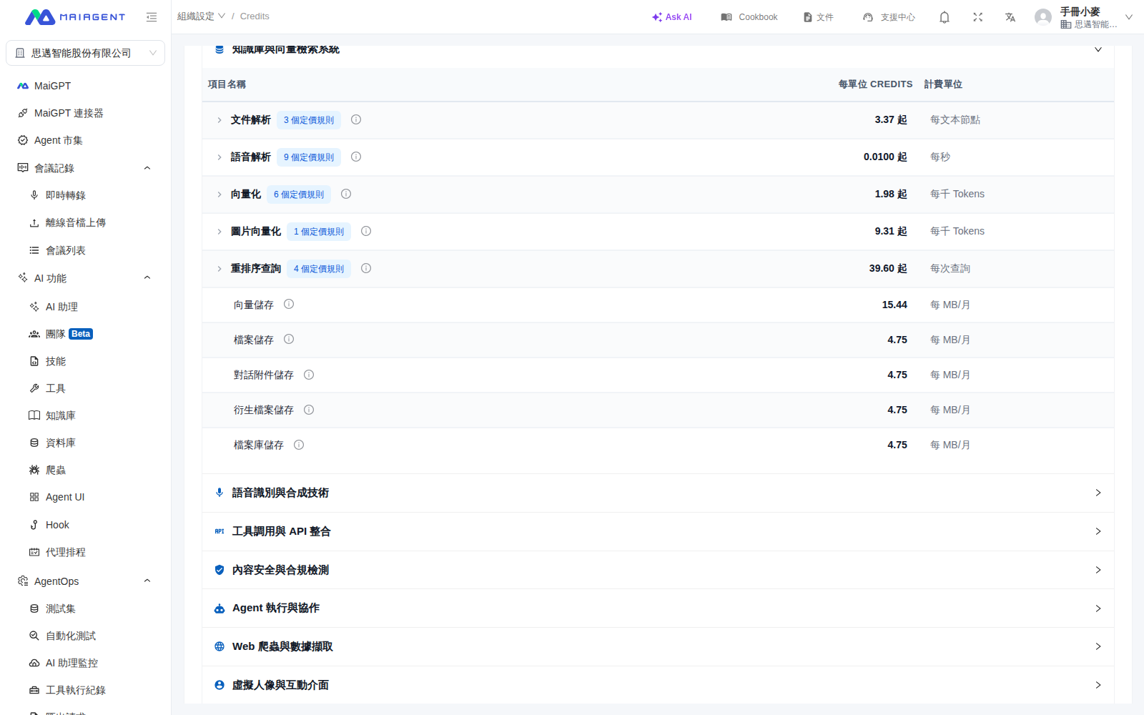Open 文件 link in top bar

pyautogui.click(x=818, y=17)
